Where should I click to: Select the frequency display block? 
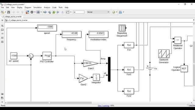72,34
